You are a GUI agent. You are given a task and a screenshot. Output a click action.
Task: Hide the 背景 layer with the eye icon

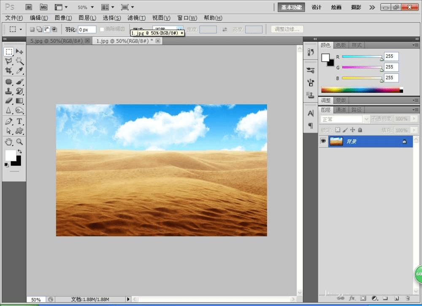323,141
